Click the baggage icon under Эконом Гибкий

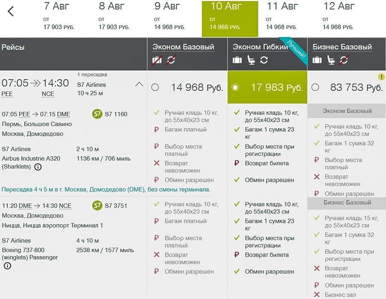coord(237,60)
